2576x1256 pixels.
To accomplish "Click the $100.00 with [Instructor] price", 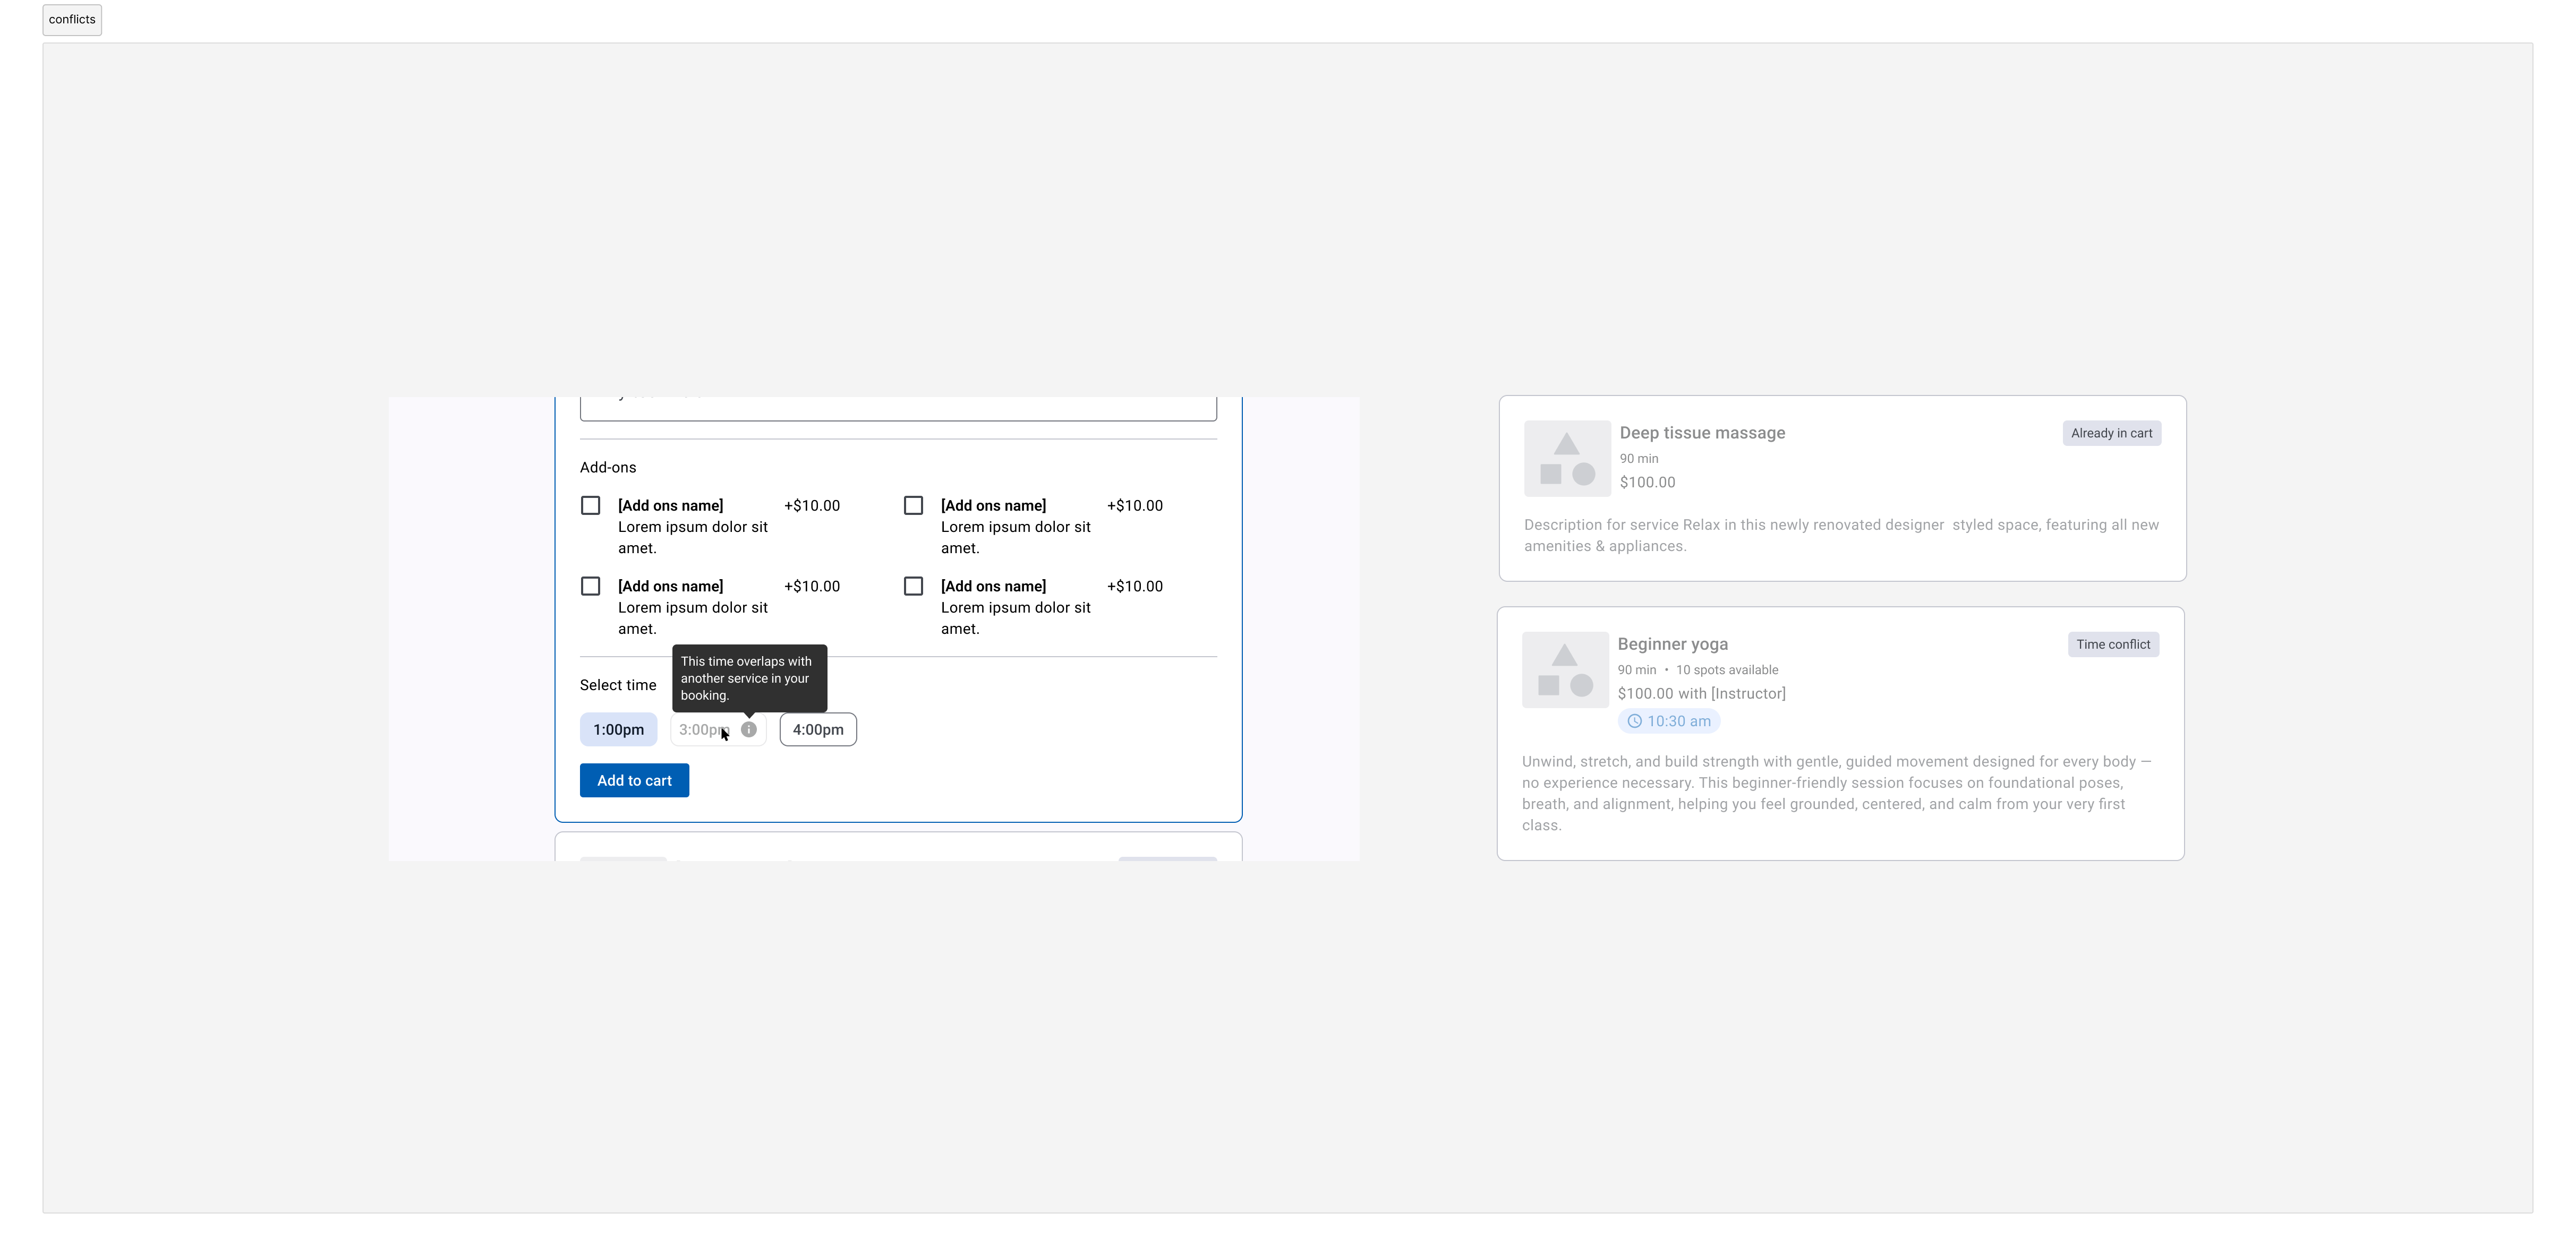I will (1701, 693).
